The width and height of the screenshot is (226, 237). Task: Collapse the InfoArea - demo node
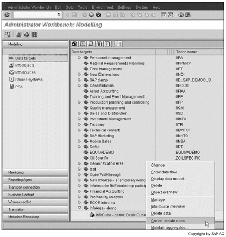[79, 208]
